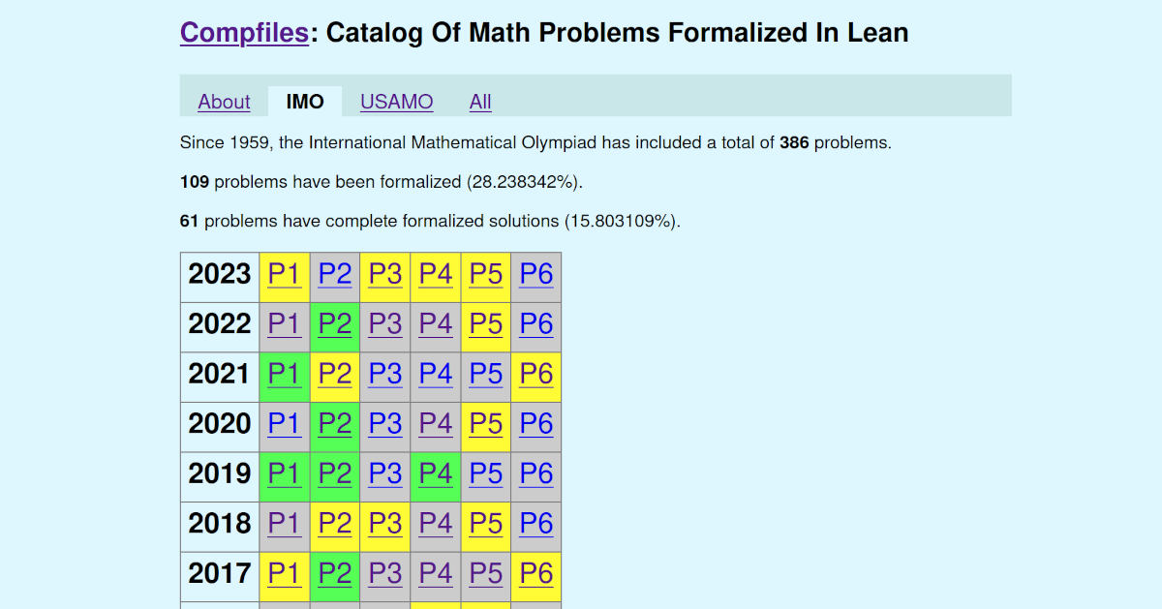The image size is (1162, 609).
Task: Click P3 for year 2023
Action: [x=385, y=274]
